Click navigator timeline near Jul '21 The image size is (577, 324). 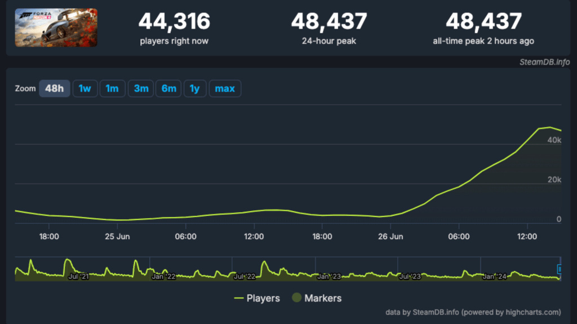click(x=78, y=276)
